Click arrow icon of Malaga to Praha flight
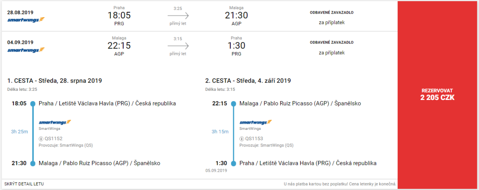This screenshot has height=190, width=479. point(178,46)
